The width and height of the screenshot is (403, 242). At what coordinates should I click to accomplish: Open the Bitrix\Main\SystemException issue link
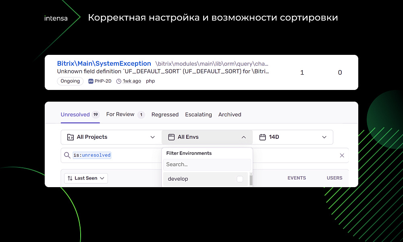click(x=104, y=63)
